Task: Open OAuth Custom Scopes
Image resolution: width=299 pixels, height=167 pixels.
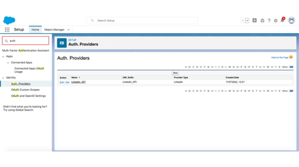Action: [x=25, y=90]
